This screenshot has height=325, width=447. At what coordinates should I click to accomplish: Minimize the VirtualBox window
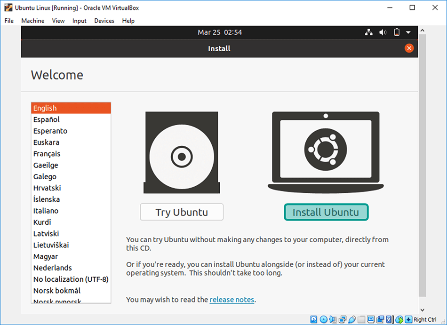pos(390,8)
